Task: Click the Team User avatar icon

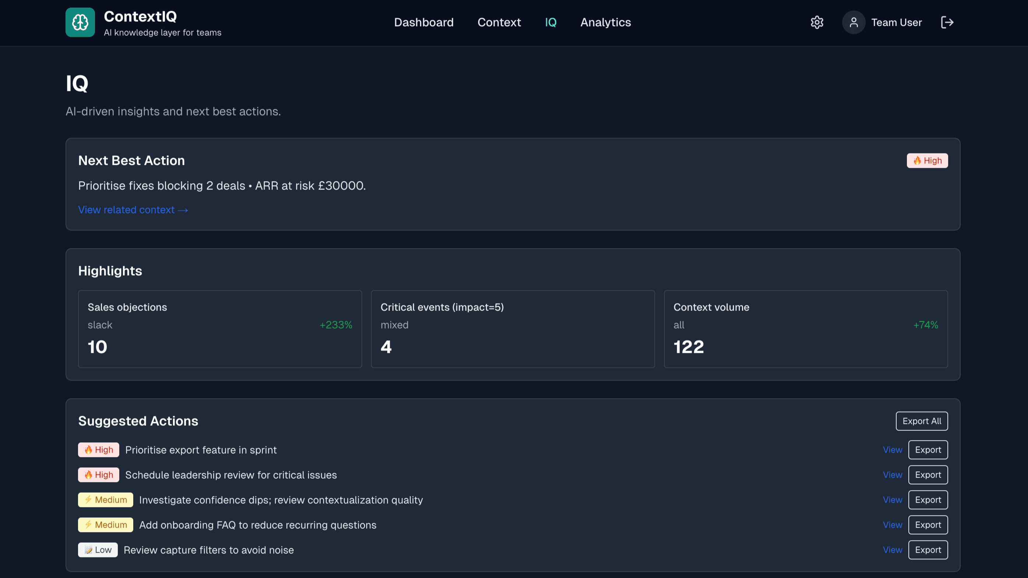Action: tap(853, 22)
